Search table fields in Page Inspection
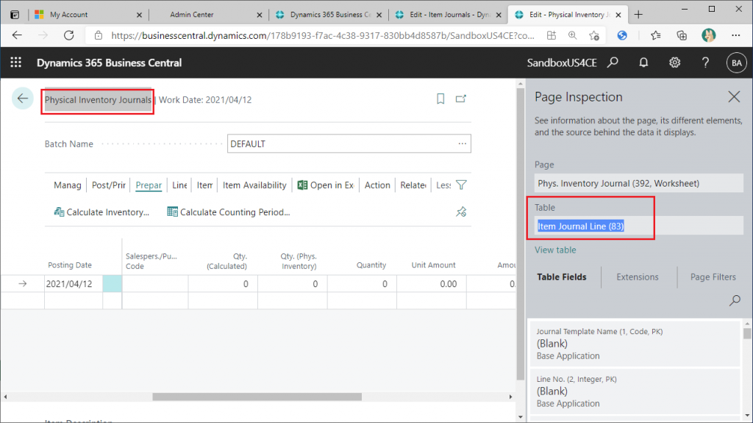Viewport: 753px width, 423px height. [735, 300]
